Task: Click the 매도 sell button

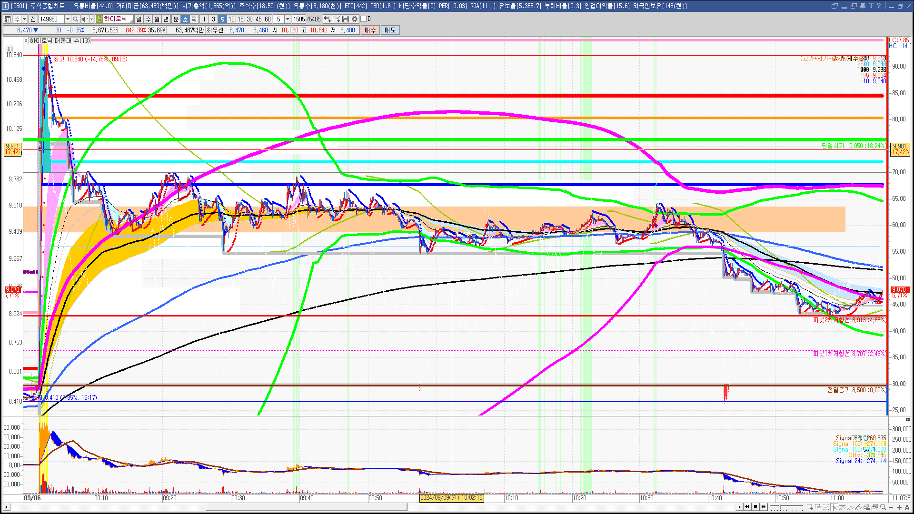Action: click(390, 30)
